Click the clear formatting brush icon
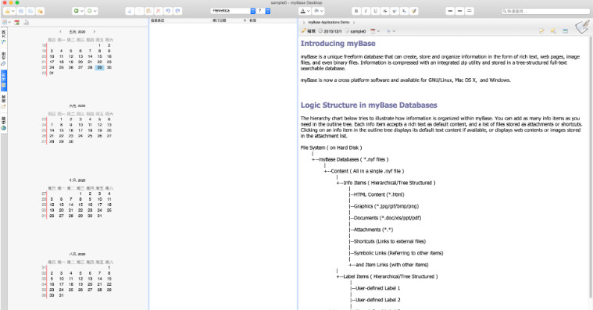593x310 pixels. (x=414, y=11)
